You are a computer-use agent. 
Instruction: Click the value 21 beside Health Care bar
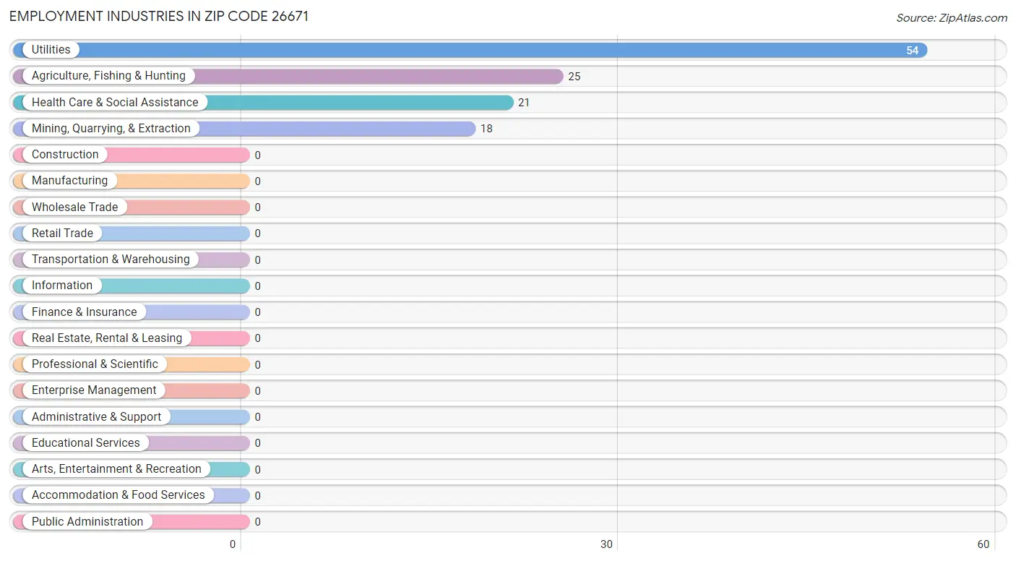pyautogui.click(x=524, y=103)
